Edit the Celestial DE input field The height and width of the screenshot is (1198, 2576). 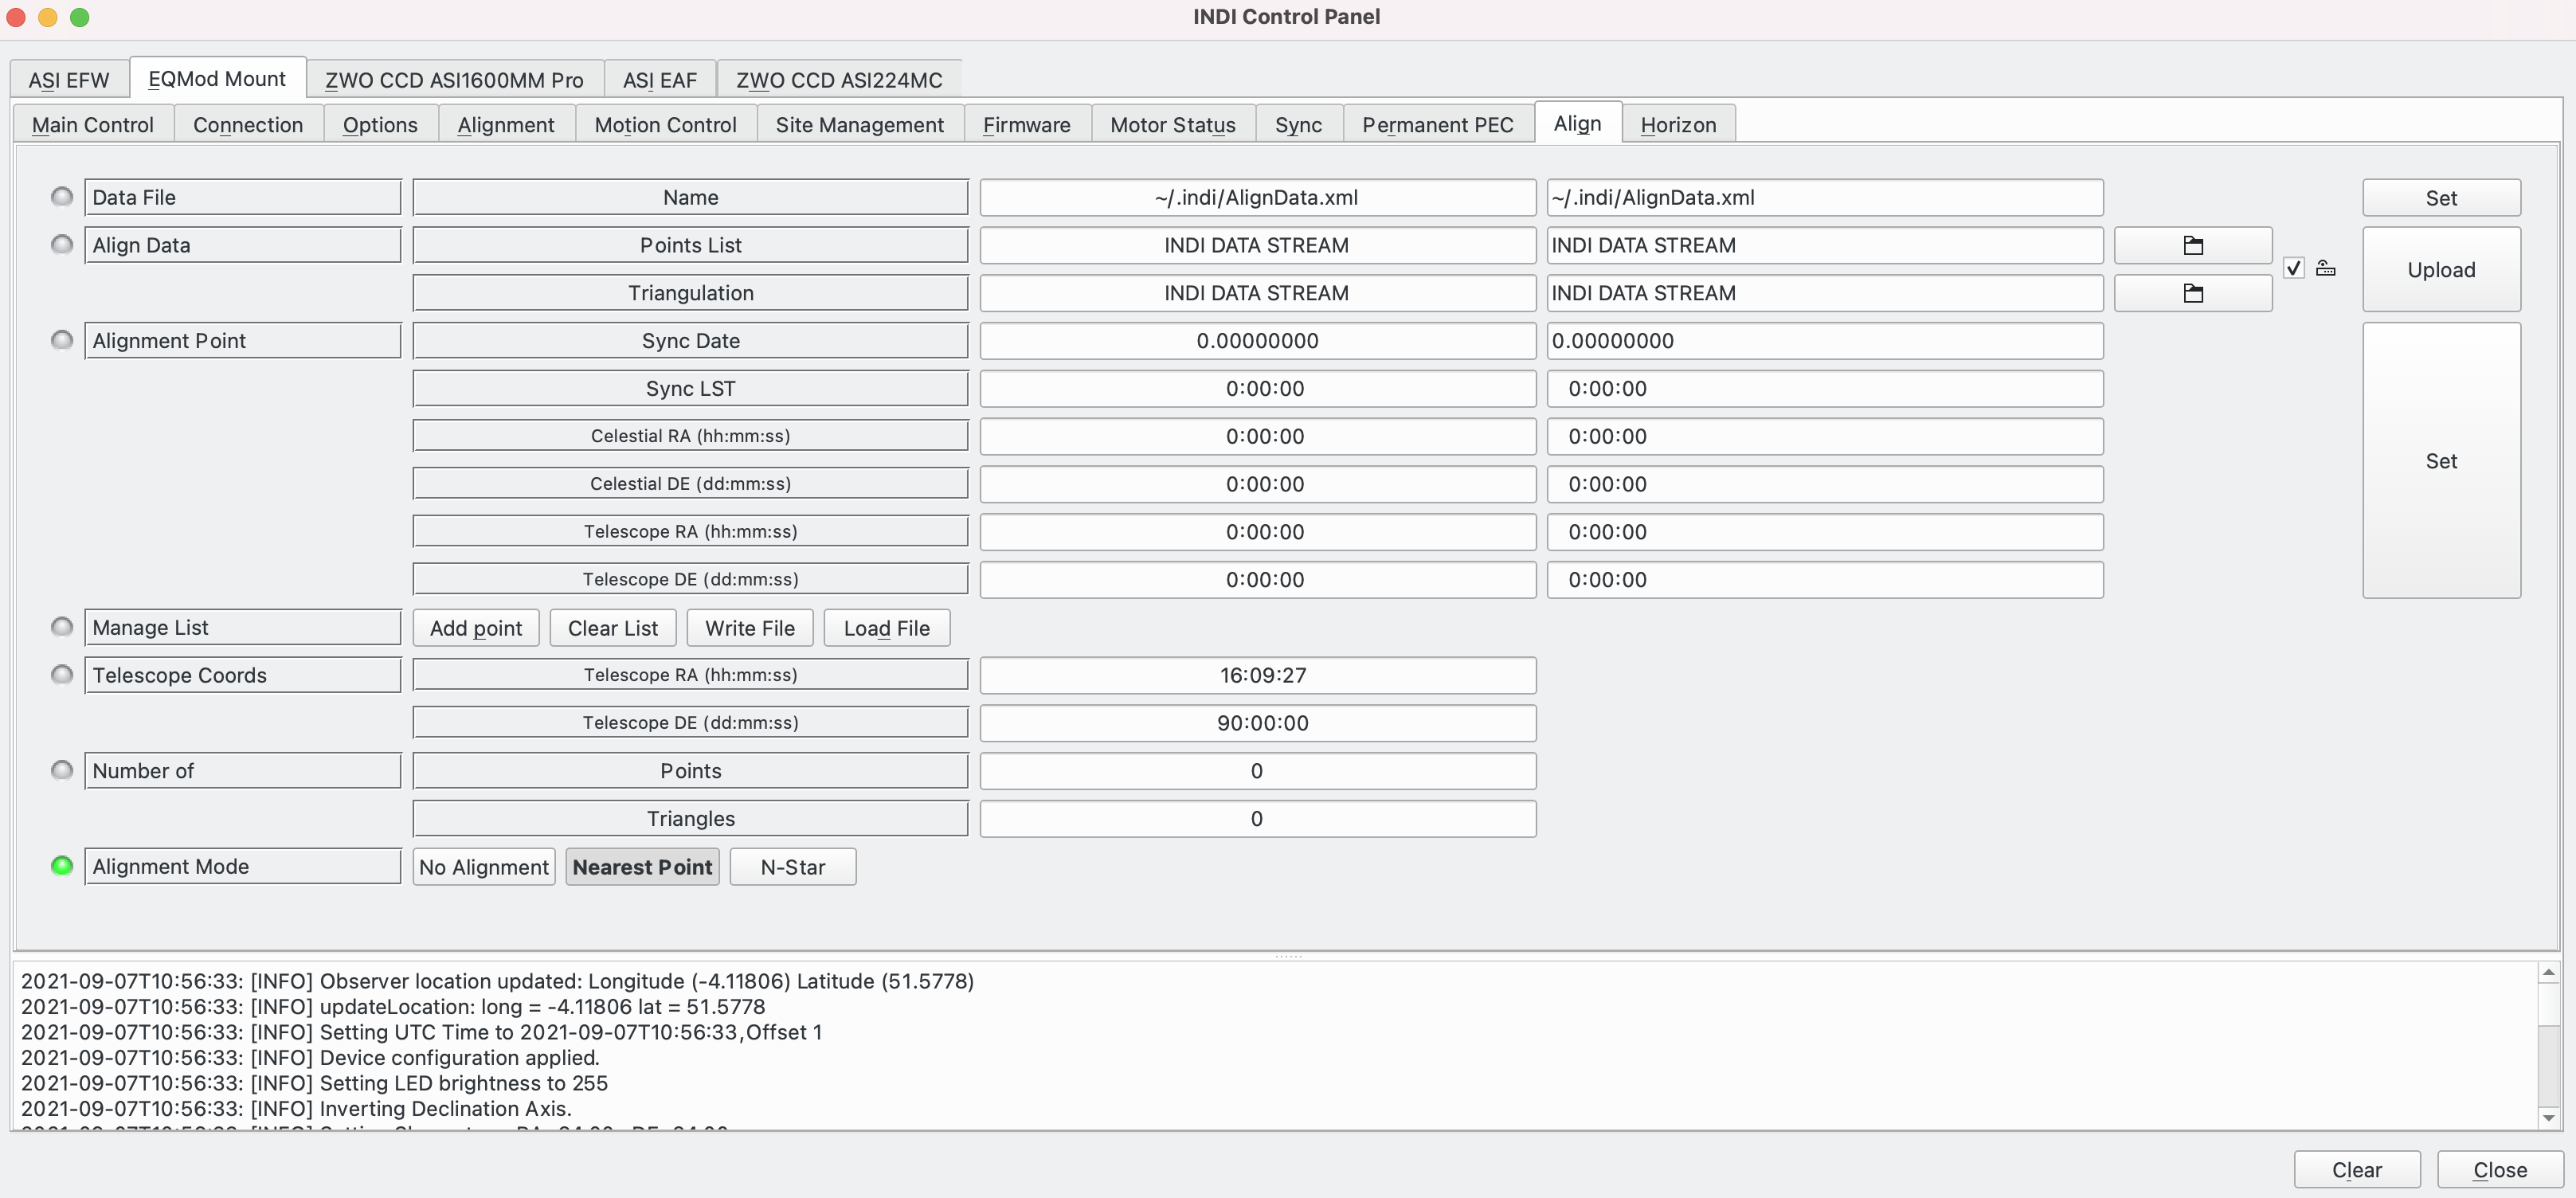point(1825,484)
